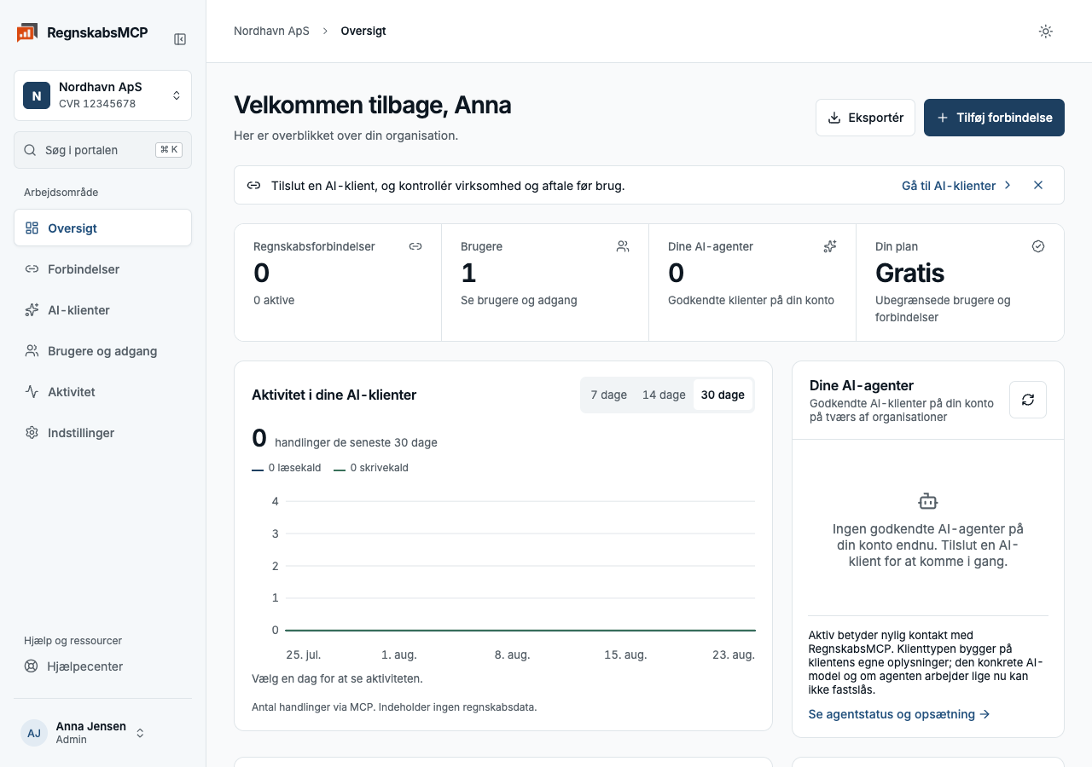Click the Indstillinger gear icon
The width and height of the screenshot is (1092, 767).
coord(32,433)
